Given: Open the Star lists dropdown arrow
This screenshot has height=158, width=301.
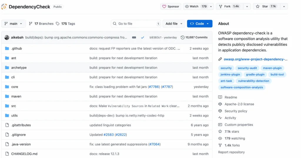Looking at the screenshot, I should 284,6.
